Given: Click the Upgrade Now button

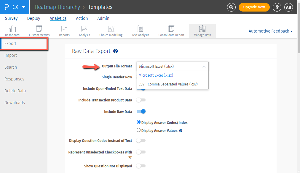Looking at the screenshot, I should pyautogui.click(x=254, y=7).
